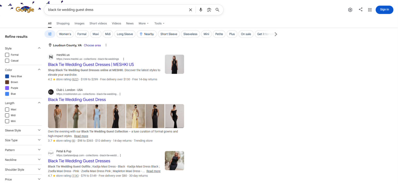Select the Purple color swatch
Screen dimensions: 398x184
(7, 88)
